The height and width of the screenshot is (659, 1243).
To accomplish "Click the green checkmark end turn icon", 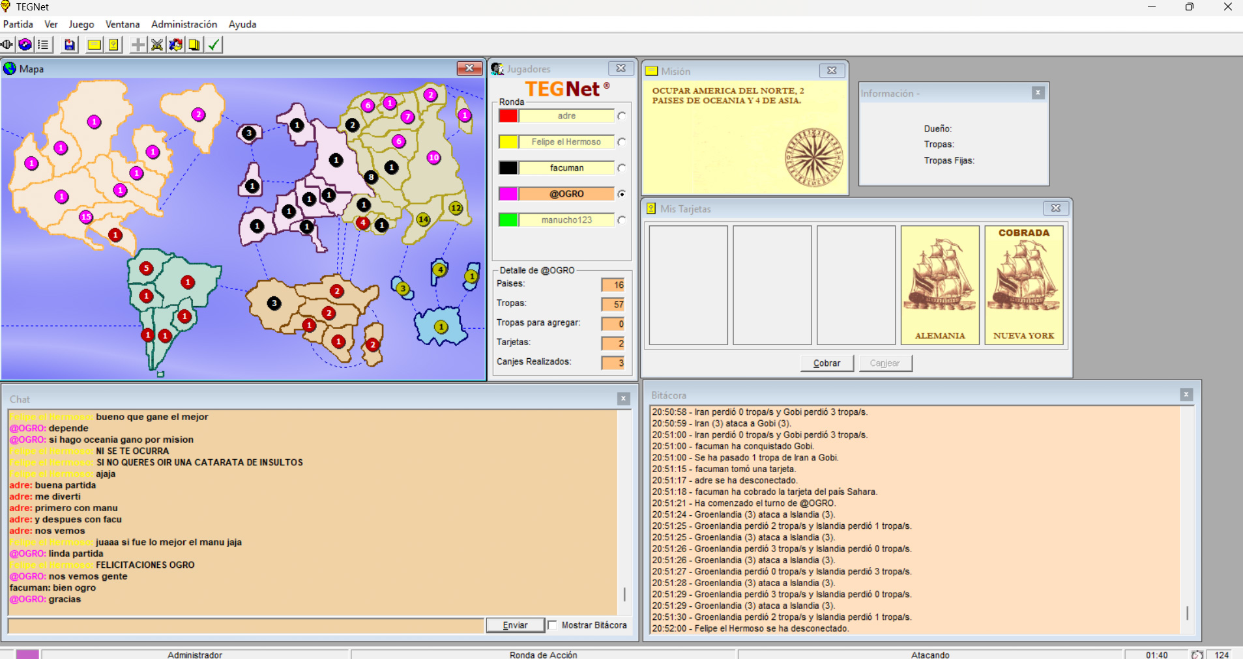I will click(214, 45).
